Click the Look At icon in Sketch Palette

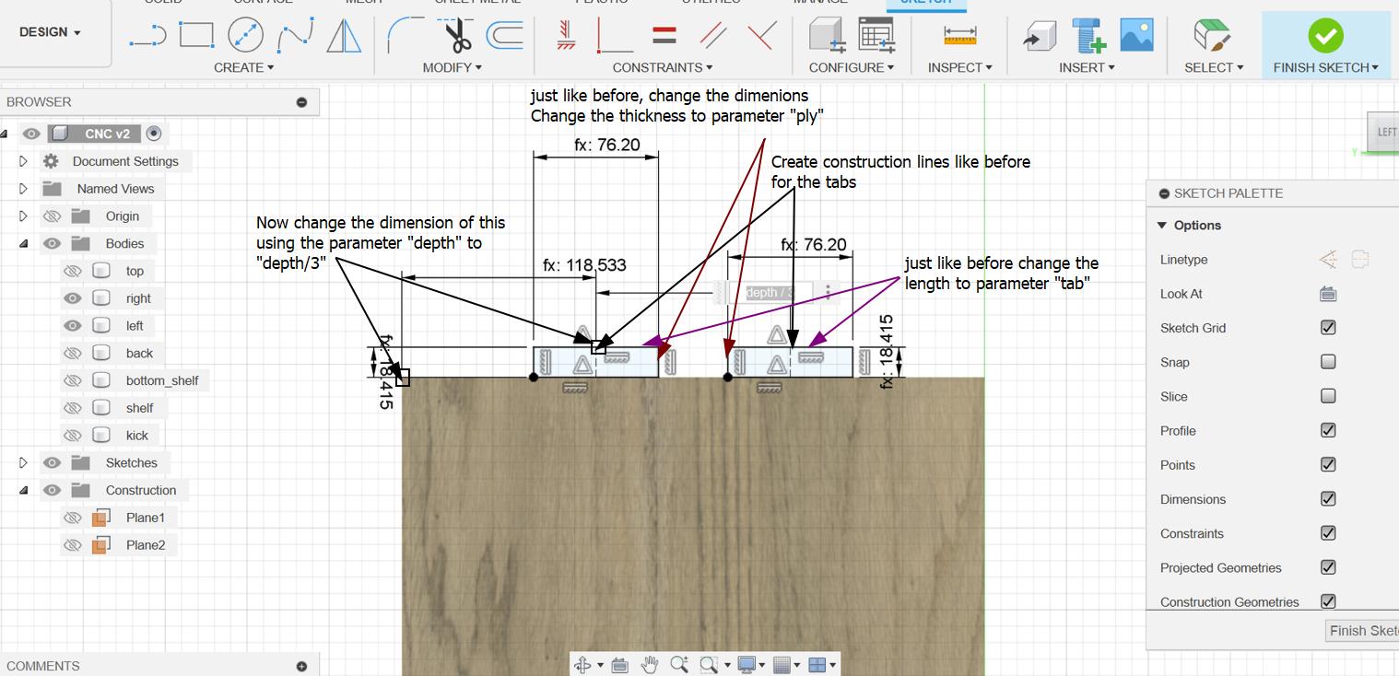click(x=1328, y=294)
